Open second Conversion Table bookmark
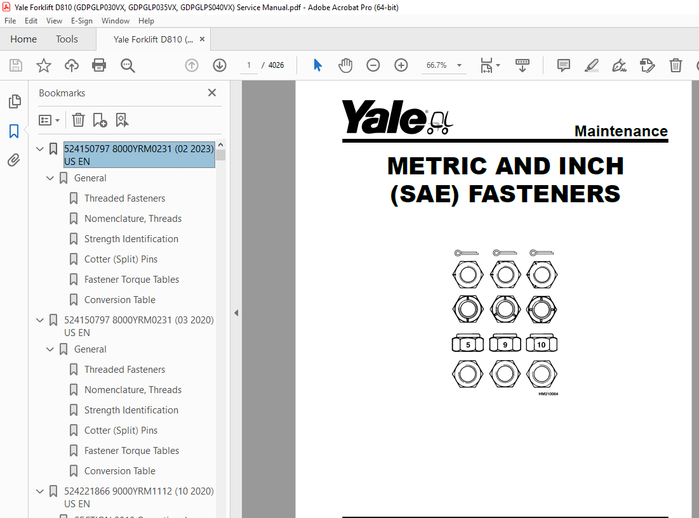 (120, 471)
